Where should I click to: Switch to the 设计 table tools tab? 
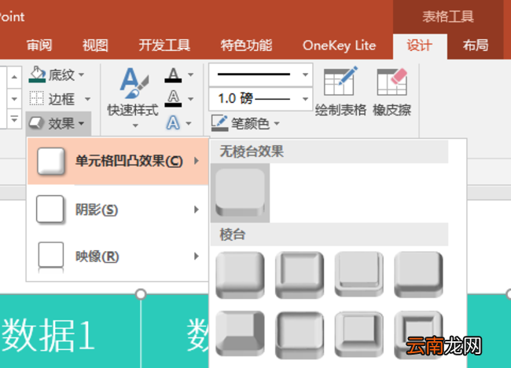point(420,46)
